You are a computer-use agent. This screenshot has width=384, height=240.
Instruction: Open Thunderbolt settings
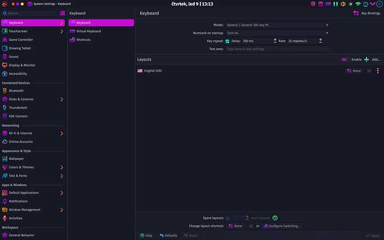pyautogui.click(x=33, y=107)
